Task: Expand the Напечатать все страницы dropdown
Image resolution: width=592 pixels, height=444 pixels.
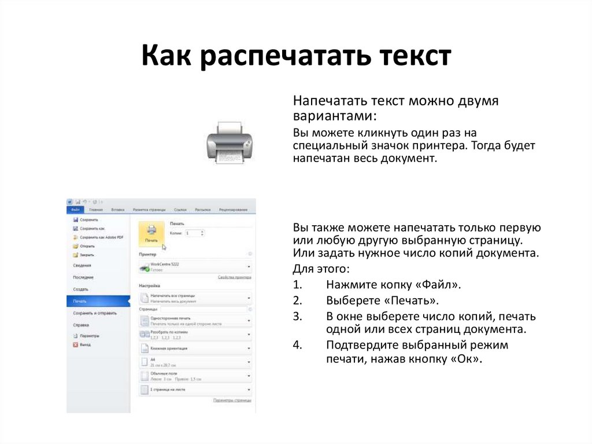Action: [x=249, y=298]
